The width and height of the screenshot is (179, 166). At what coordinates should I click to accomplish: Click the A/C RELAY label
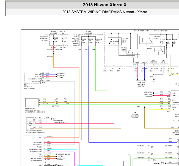click(x=150, y=48)
